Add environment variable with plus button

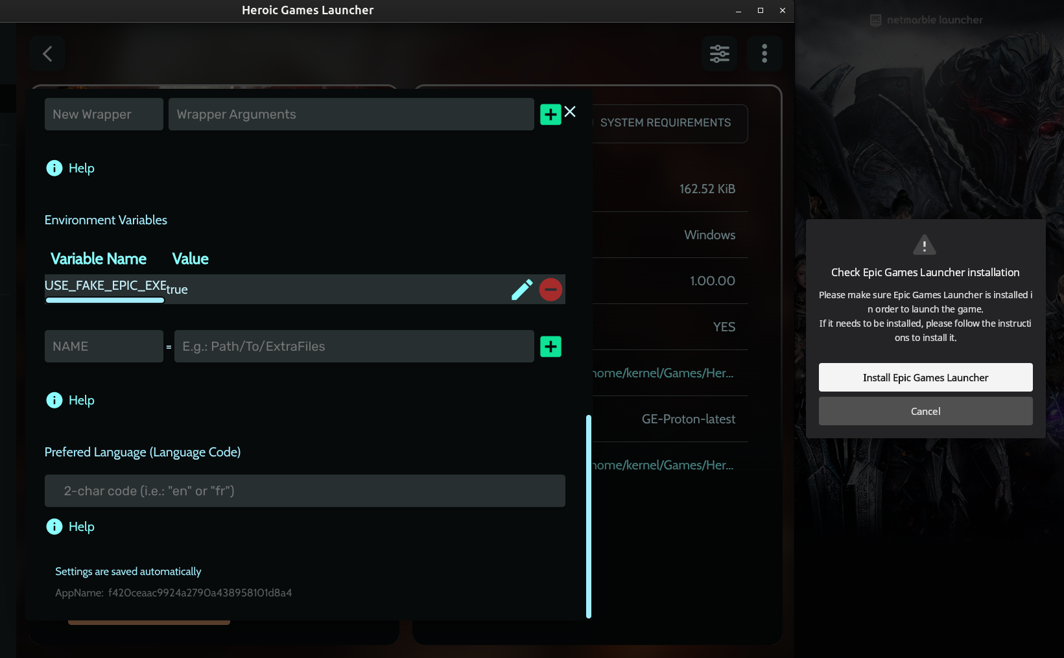pos(550,347)
